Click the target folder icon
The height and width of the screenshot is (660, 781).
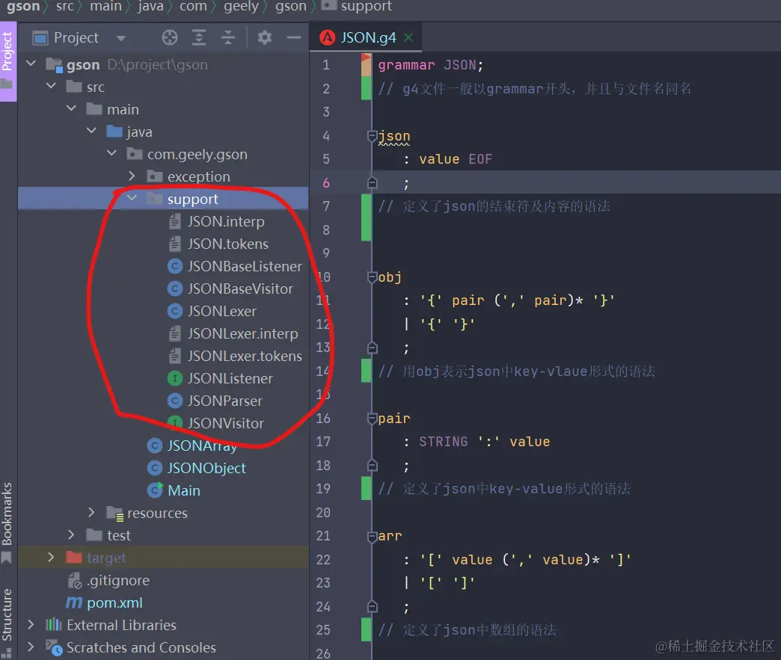(74, 557)
